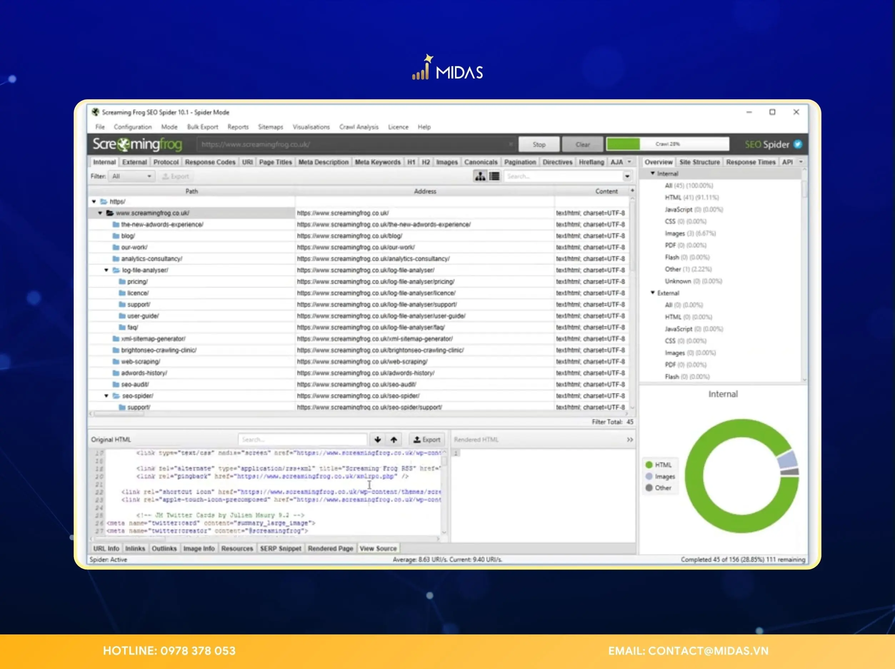The image size is (895, 669).
Task: Click the top Export button next to Filter
Action: pos(176,176)
